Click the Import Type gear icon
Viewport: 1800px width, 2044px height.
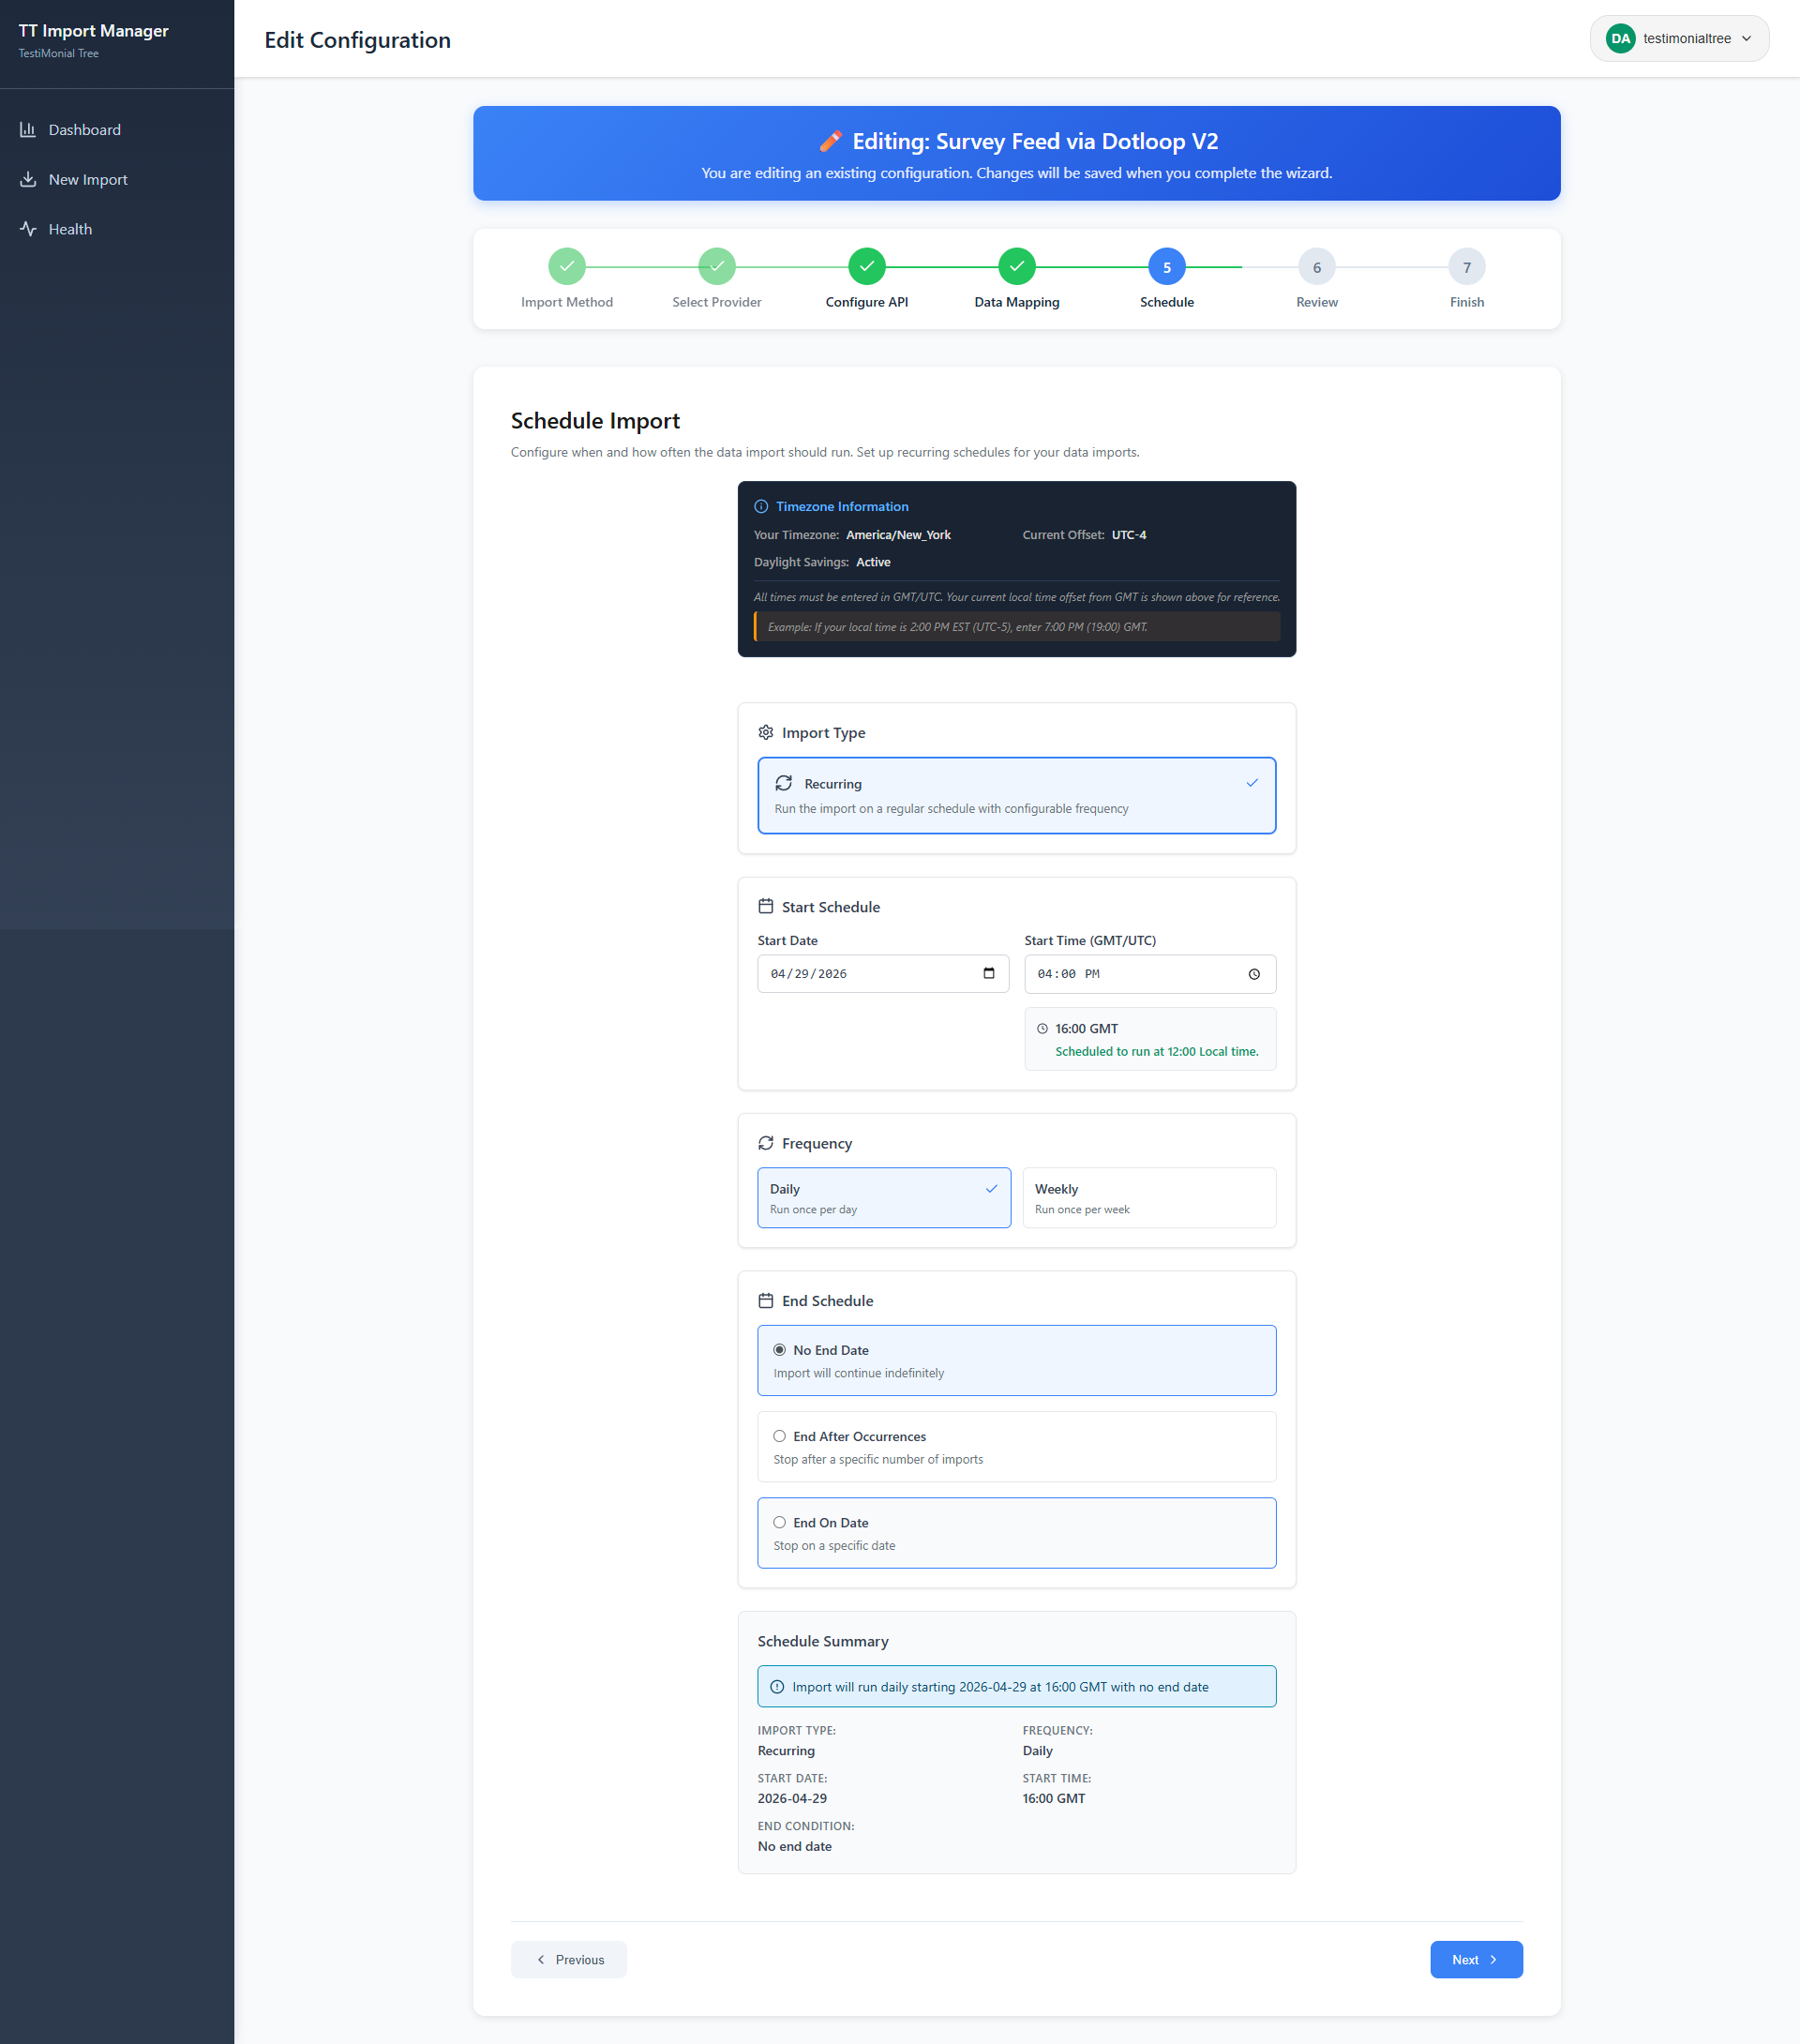(766, 732)
